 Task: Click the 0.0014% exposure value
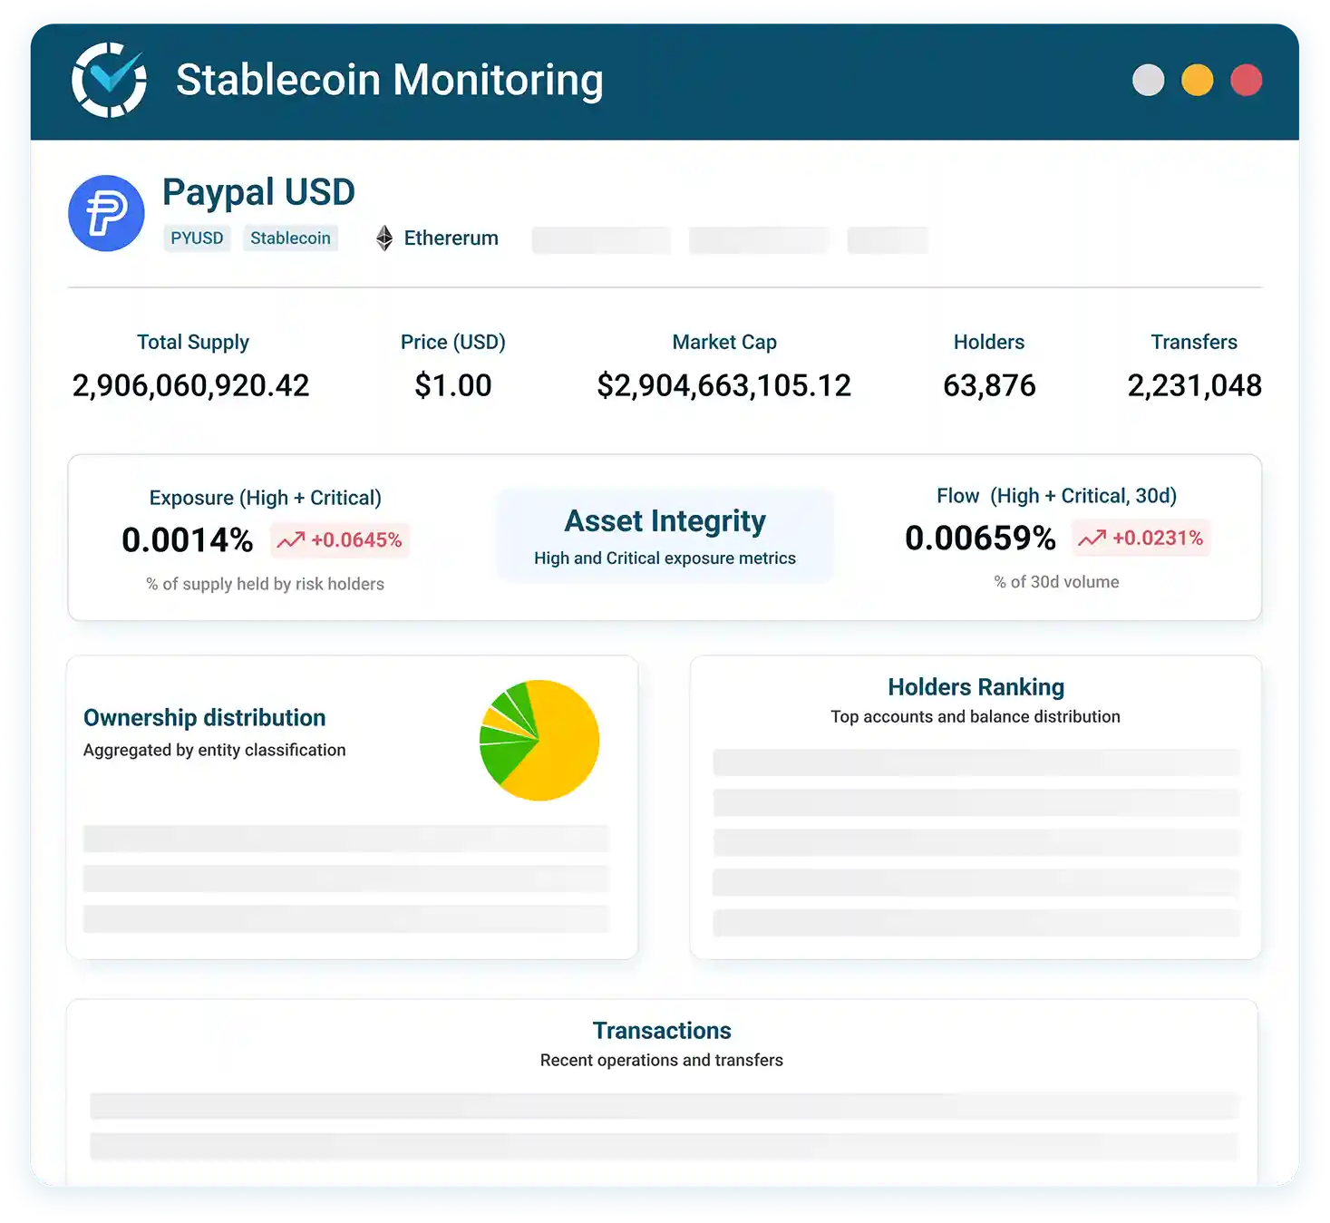tap(188, 540)
